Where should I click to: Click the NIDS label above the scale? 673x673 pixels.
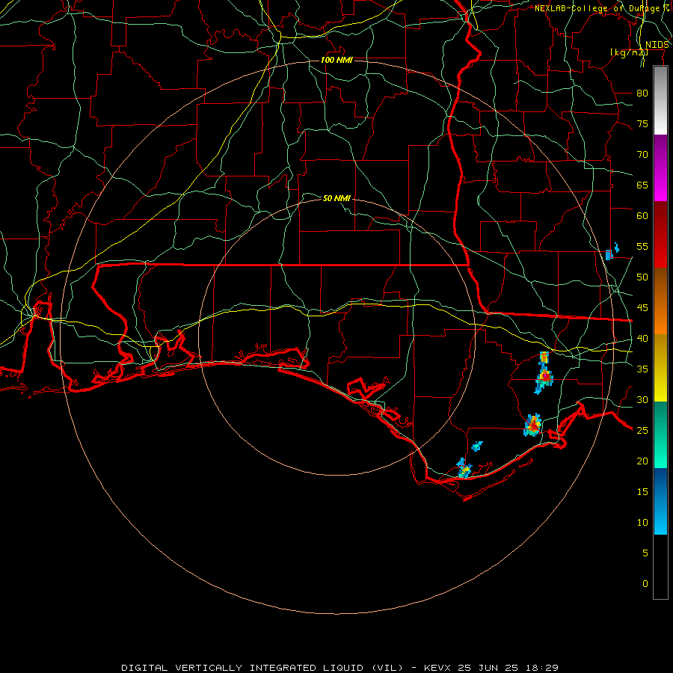(657, 45)
